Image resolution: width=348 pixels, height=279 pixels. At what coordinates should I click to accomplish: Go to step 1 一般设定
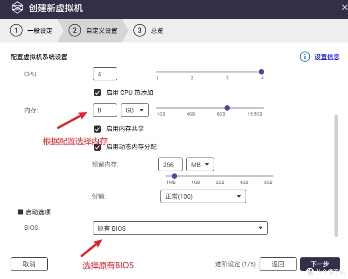31,30
